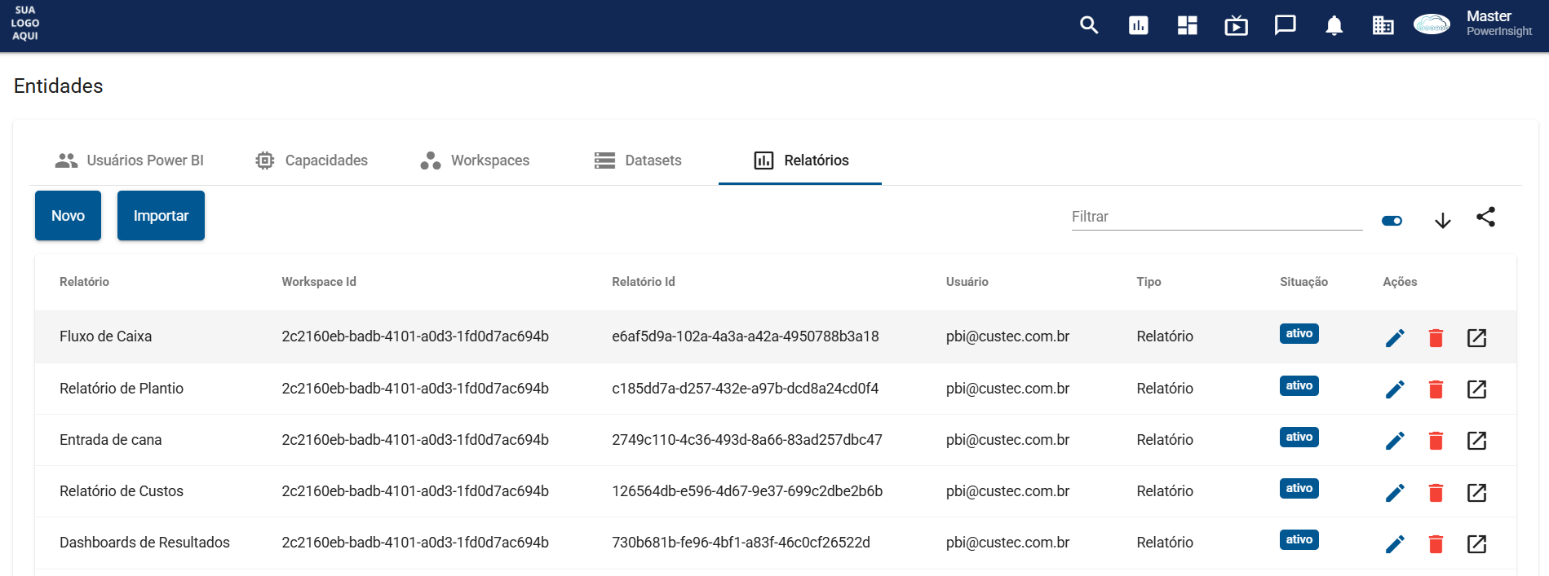Delete the Relatório de Custos report

pyautogui.click(x=1436, y=492)
